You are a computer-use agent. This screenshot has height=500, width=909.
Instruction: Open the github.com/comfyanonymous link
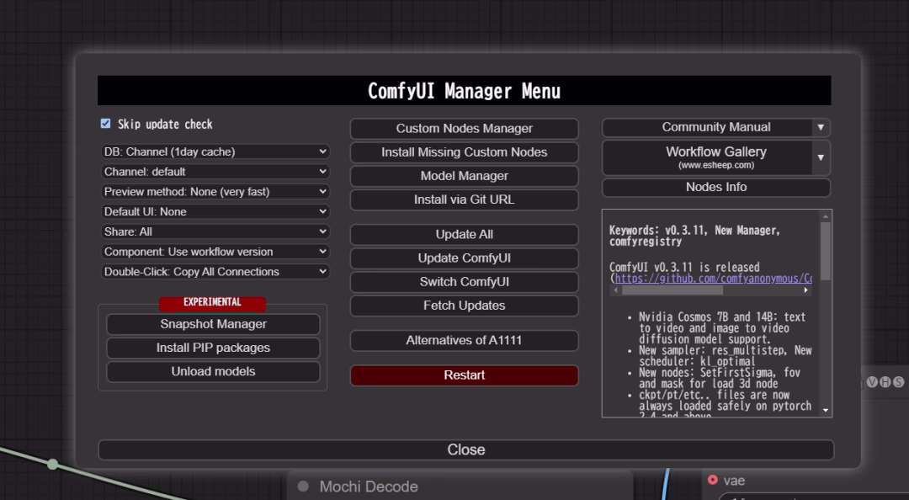(713, 279)
